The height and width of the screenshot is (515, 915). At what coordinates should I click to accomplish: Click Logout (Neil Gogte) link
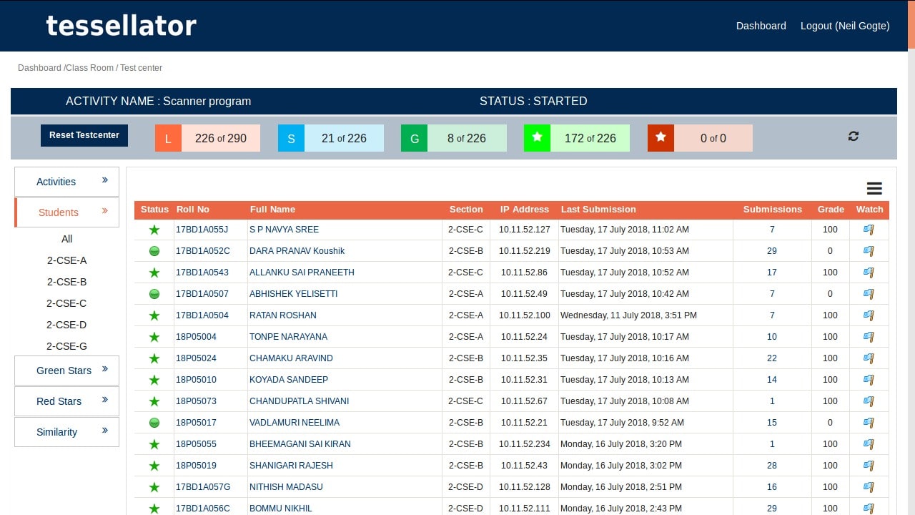(844, 26)
